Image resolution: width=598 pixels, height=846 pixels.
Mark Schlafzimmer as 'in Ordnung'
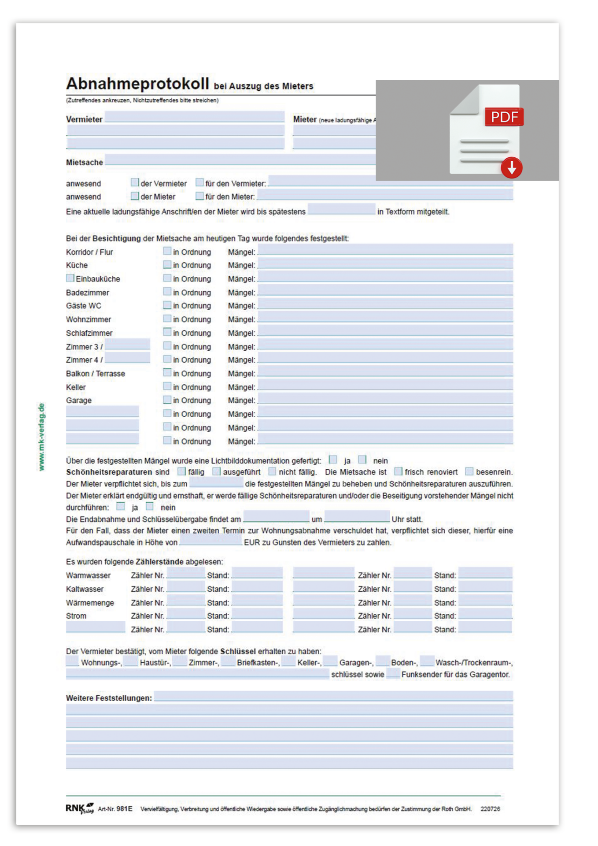pyautogui.click(x=167, y=332)
